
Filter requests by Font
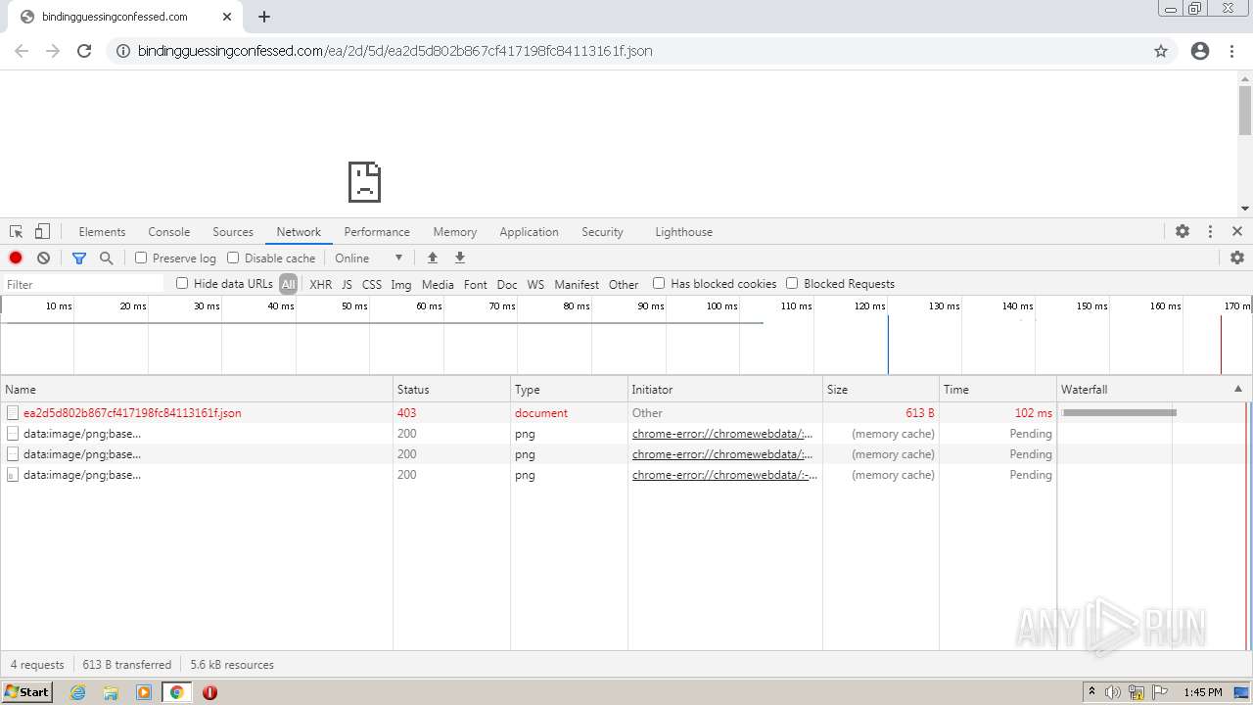pos(476,284)
